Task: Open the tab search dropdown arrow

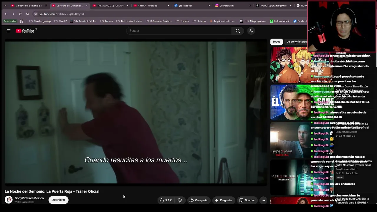Action: (x=5, y=6)
